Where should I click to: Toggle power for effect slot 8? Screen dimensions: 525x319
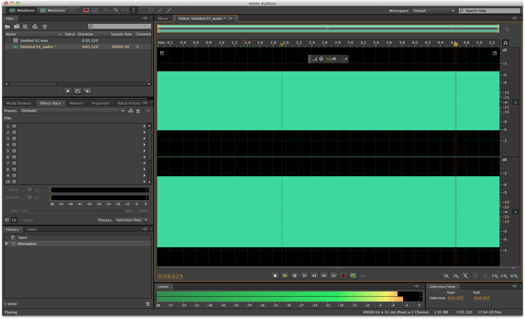pos(14,169)
